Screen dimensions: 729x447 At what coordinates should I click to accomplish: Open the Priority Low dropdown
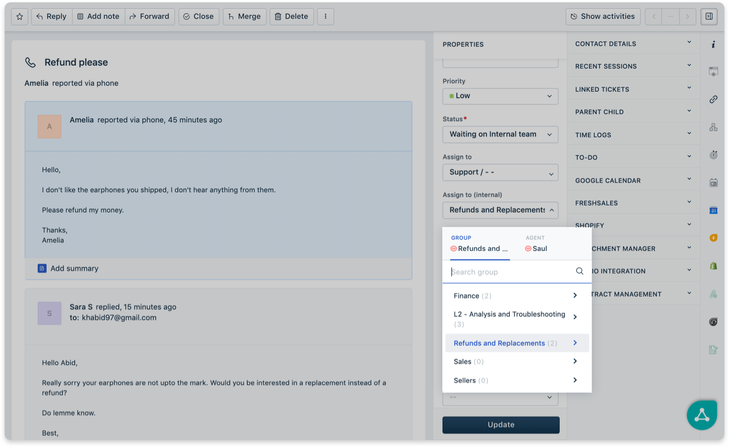(500, 96)
